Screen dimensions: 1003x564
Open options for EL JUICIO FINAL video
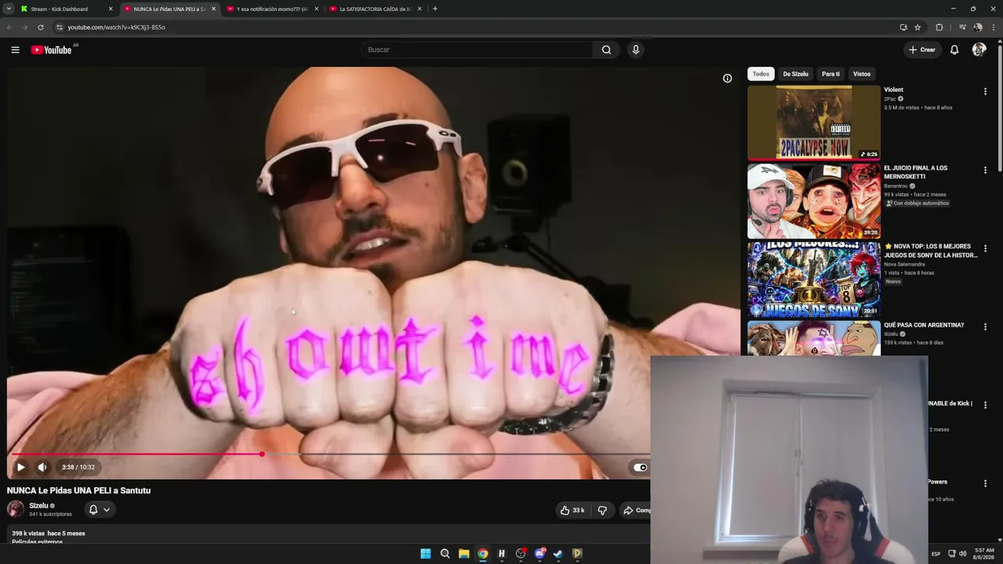[985, 170]
